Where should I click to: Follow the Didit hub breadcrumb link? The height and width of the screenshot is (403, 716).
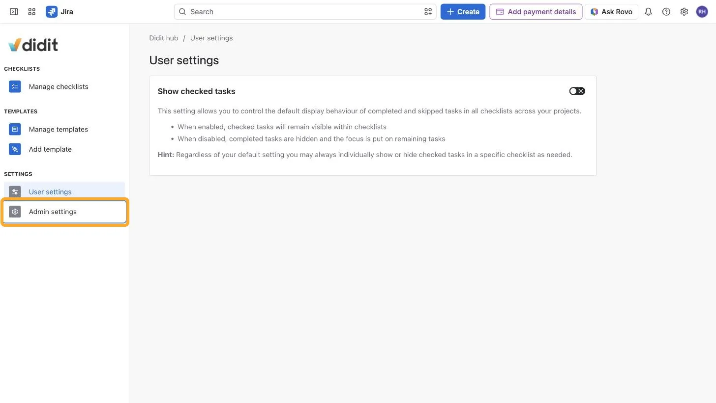164,38
